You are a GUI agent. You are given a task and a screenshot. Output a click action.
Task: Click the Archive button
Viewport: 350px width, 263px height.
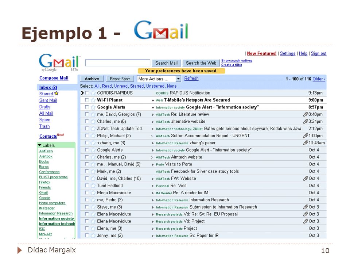coord(92,79)
